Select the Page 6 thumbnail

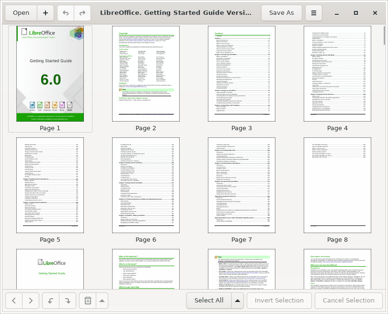pyautogui.click(x=146, y=185)
